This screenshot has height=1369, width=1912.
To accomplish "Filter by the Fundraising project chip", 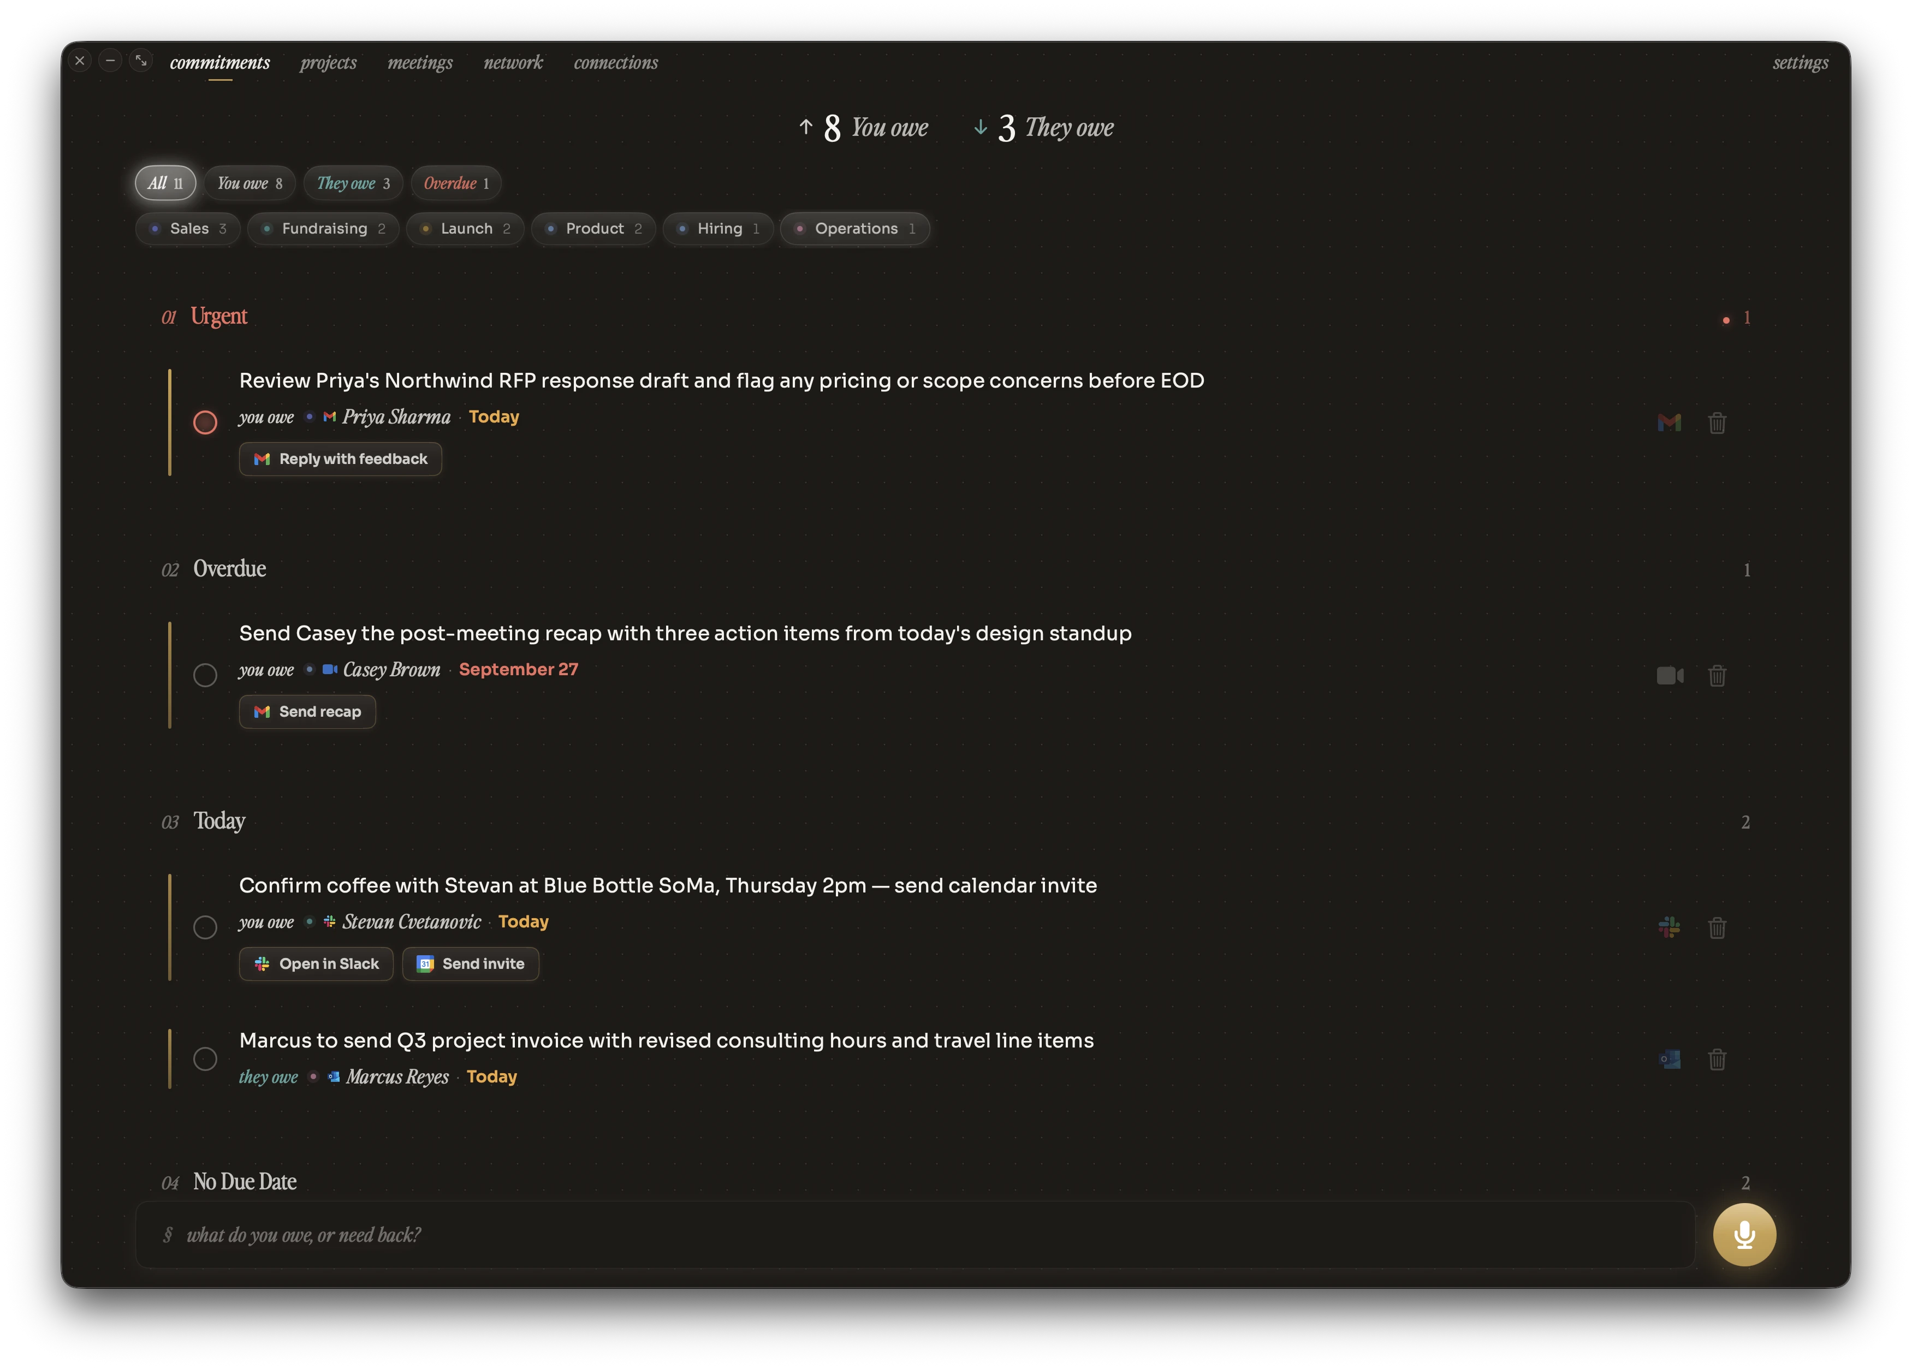I will (x=323, y=229).
